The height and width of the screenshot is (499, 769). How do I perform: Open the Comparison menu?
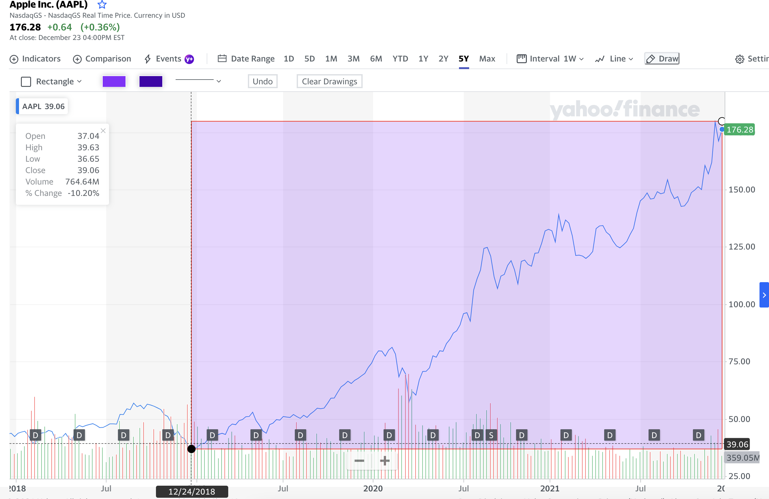(102, 59)
